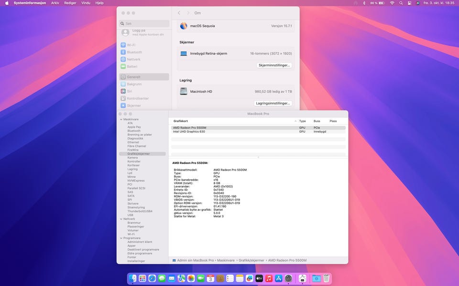Click the Siri sidebar item

(x=129, y=91)
